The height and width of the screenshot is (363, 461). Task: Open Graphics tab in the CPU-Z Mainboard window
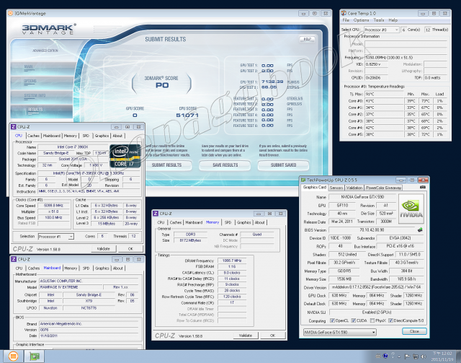pos(102,268)
